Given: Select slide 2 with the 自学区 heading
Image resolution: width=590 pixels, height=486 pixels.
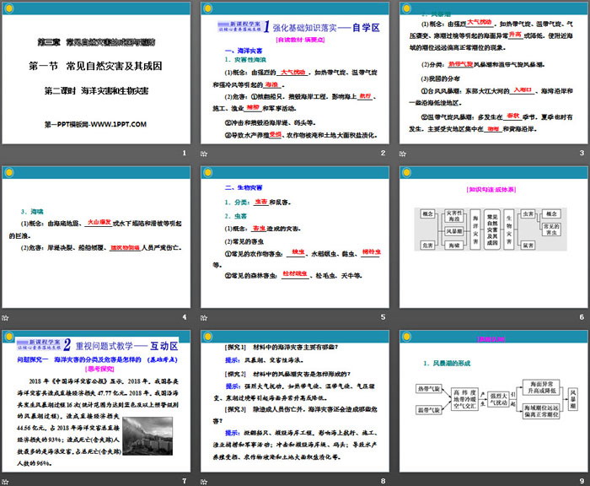Looking at the screenshot, I should [x=294, y=73].
